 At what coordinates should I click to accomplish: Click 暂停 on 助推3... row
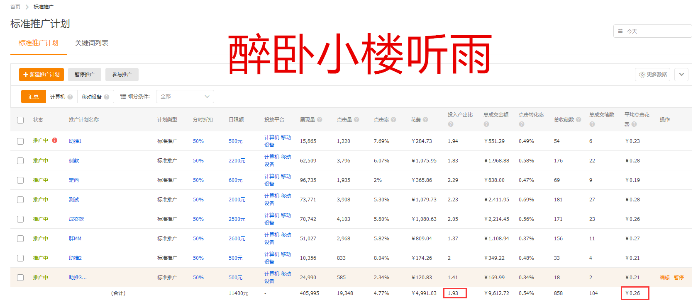(x=679, y=278)
